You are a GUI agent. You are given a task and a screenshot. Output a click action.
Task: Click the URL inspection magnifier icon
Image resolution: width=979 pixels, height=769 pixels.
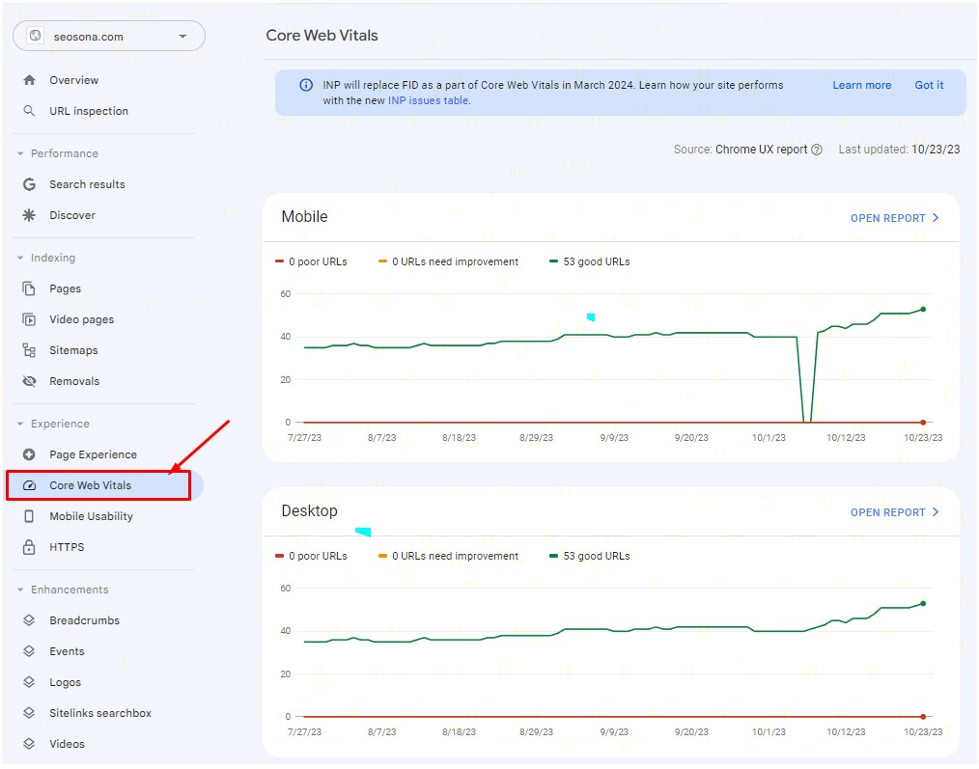click(x=29, y=111)
